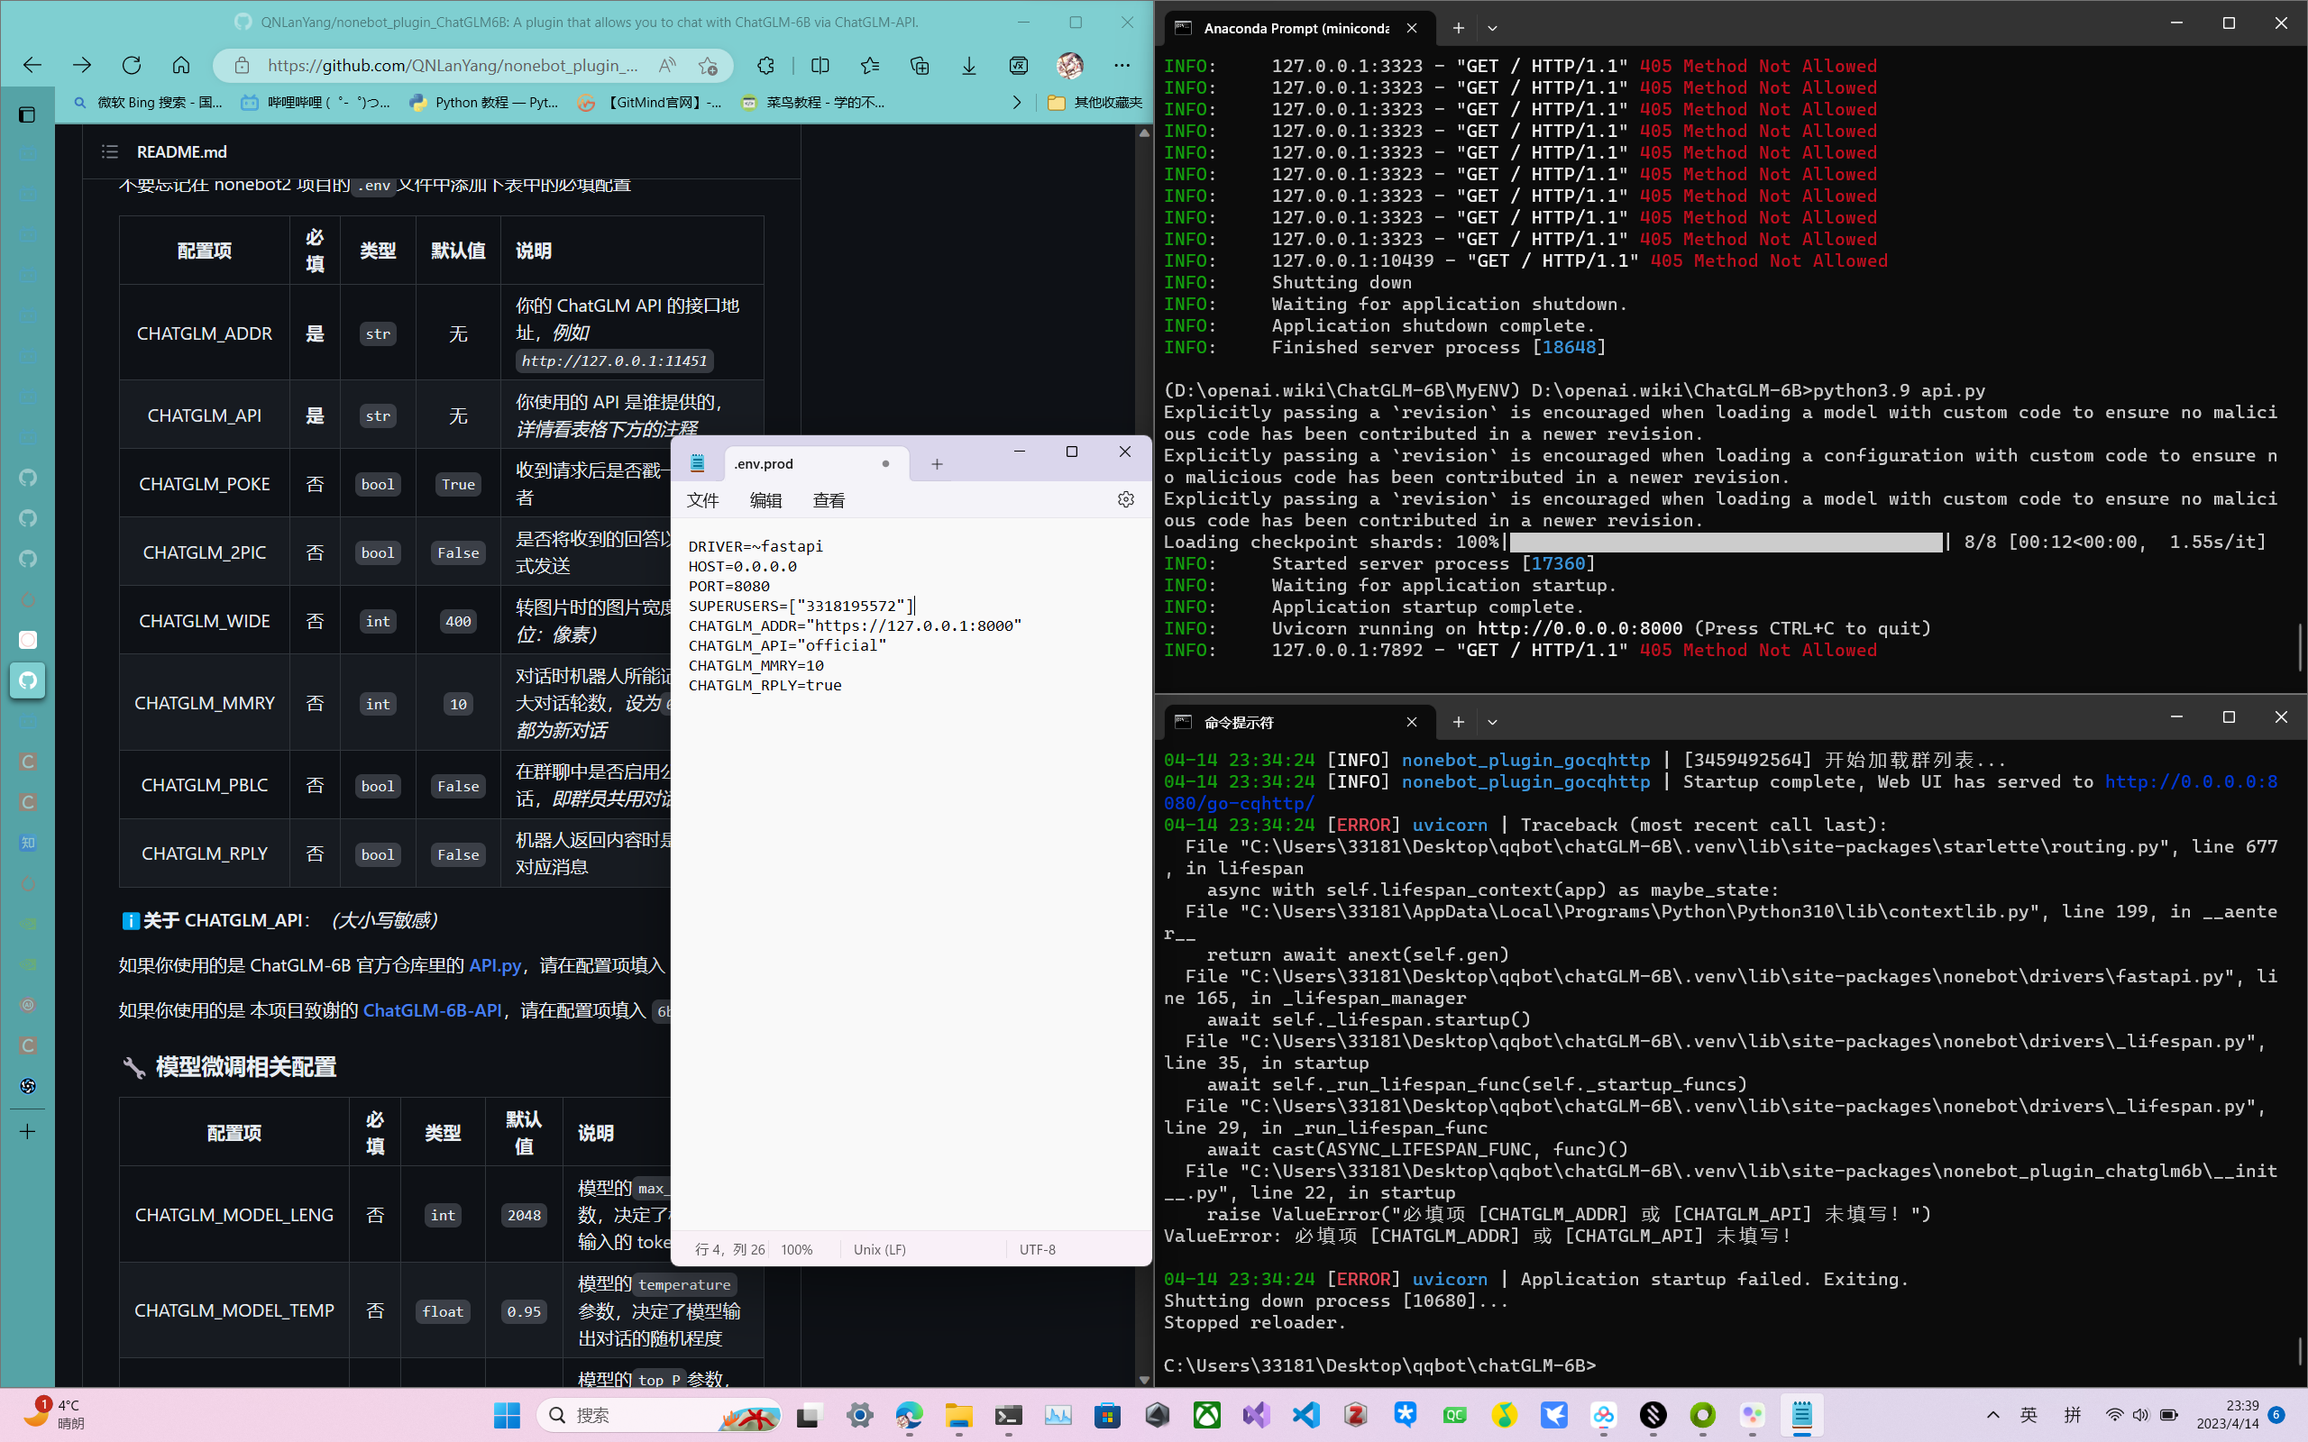Click the API.py link in README
Viewport: 2308px width, 1442px height.
(494, 965)
